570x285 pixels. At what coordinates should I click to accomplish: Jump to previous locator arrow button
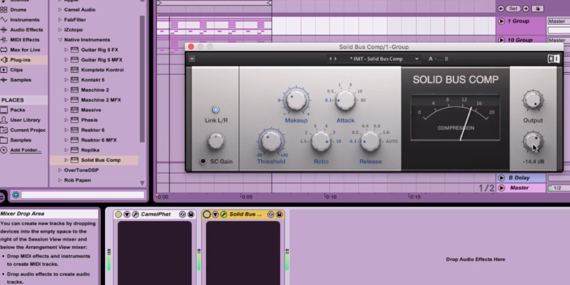click(501, 8)
